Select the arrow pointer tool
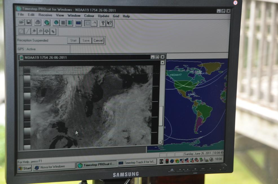 (x=94, y=23)
